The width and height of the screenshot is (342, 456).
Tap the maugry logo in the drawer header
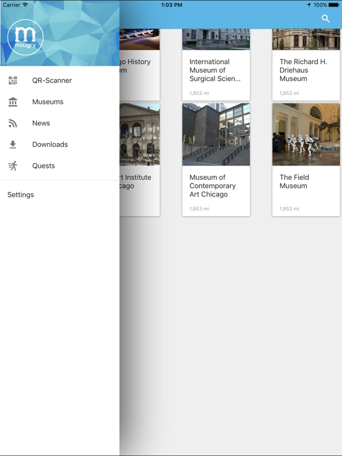coord(26,37)
